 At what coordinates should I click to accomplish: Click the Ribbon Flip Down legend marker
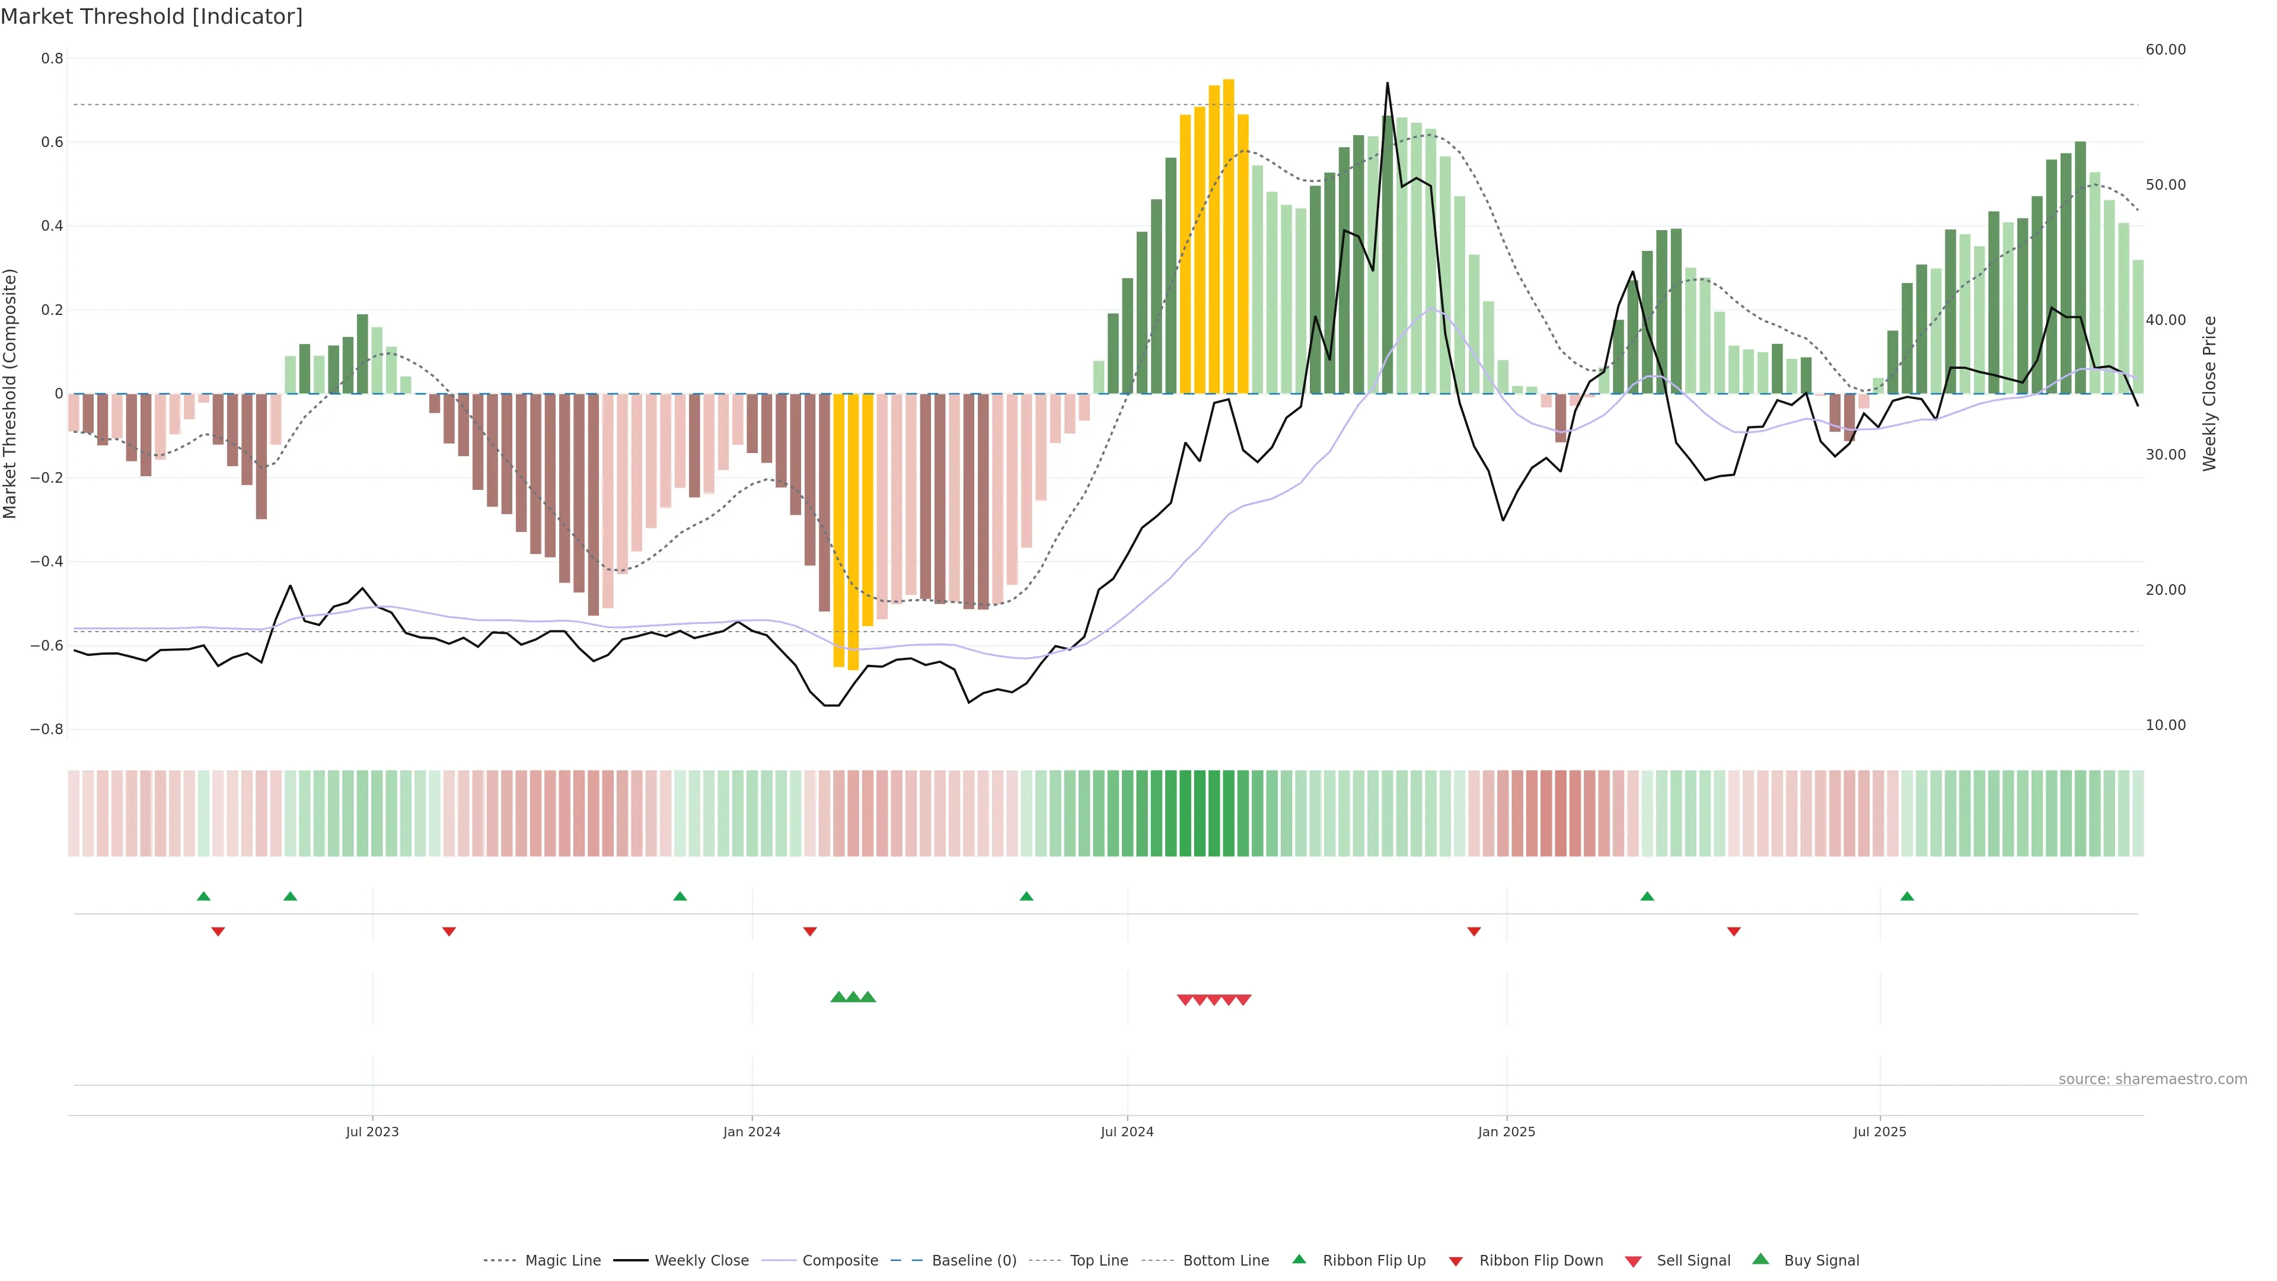click(1456, 1261)
